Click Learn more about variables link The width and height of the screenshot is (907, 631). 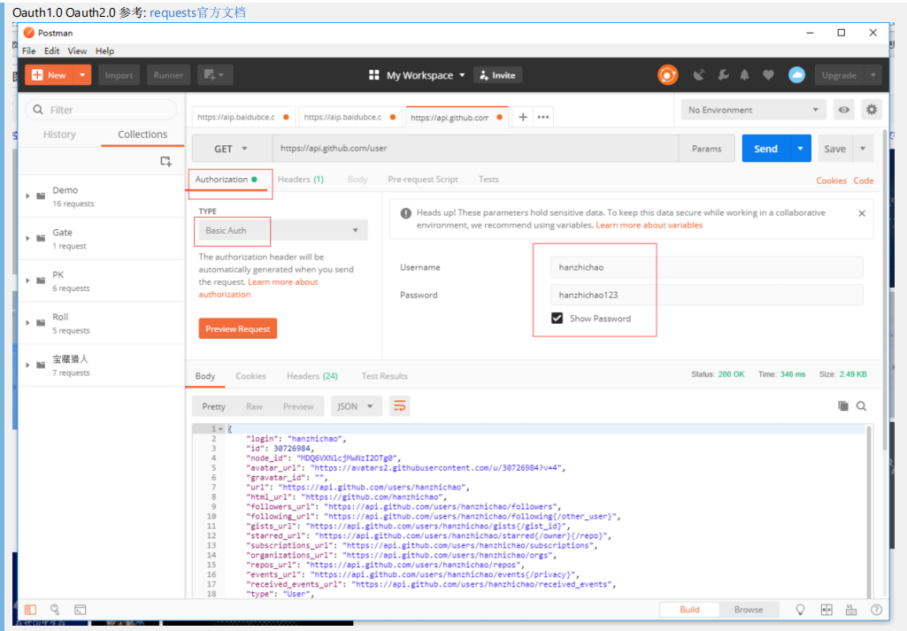click(649, 225)
